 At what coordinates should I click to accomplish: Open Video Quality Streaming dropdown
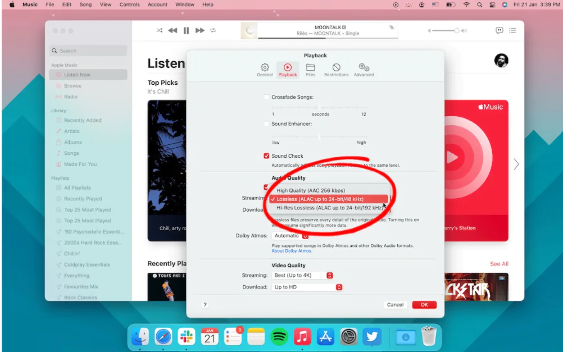(303, 275)
